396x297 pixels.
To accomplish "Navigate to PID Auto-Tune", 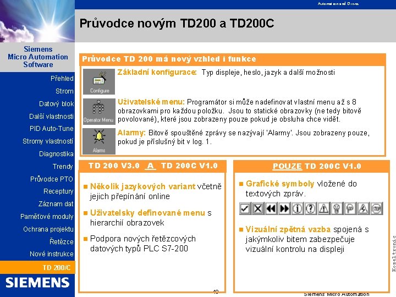I will pyautogui.click(x=52, y=129).
